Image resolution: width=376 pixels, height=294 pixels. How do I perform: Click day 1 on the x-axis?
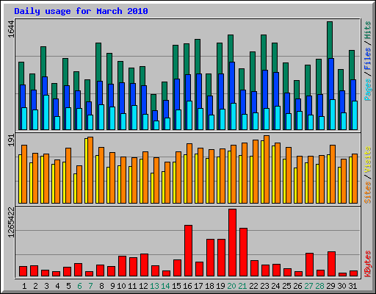click(24, 286)
